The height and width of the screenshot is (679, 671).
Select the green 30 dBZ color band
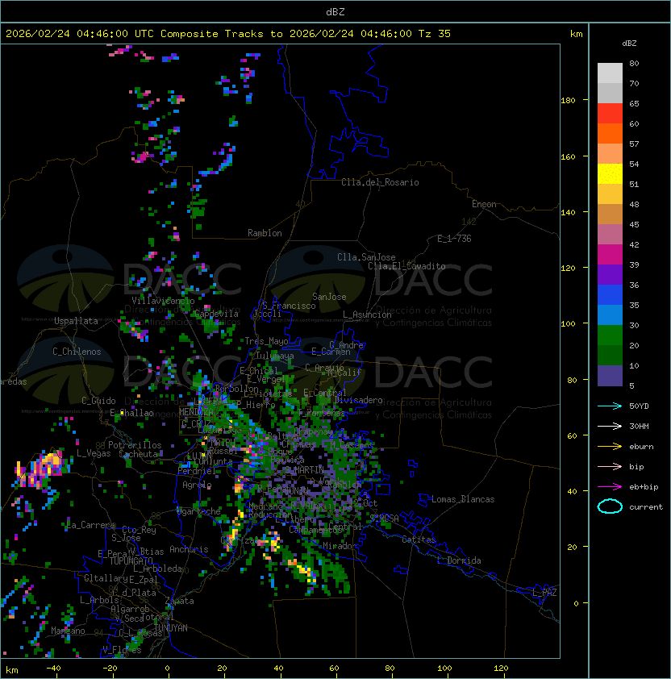[610, 335]
